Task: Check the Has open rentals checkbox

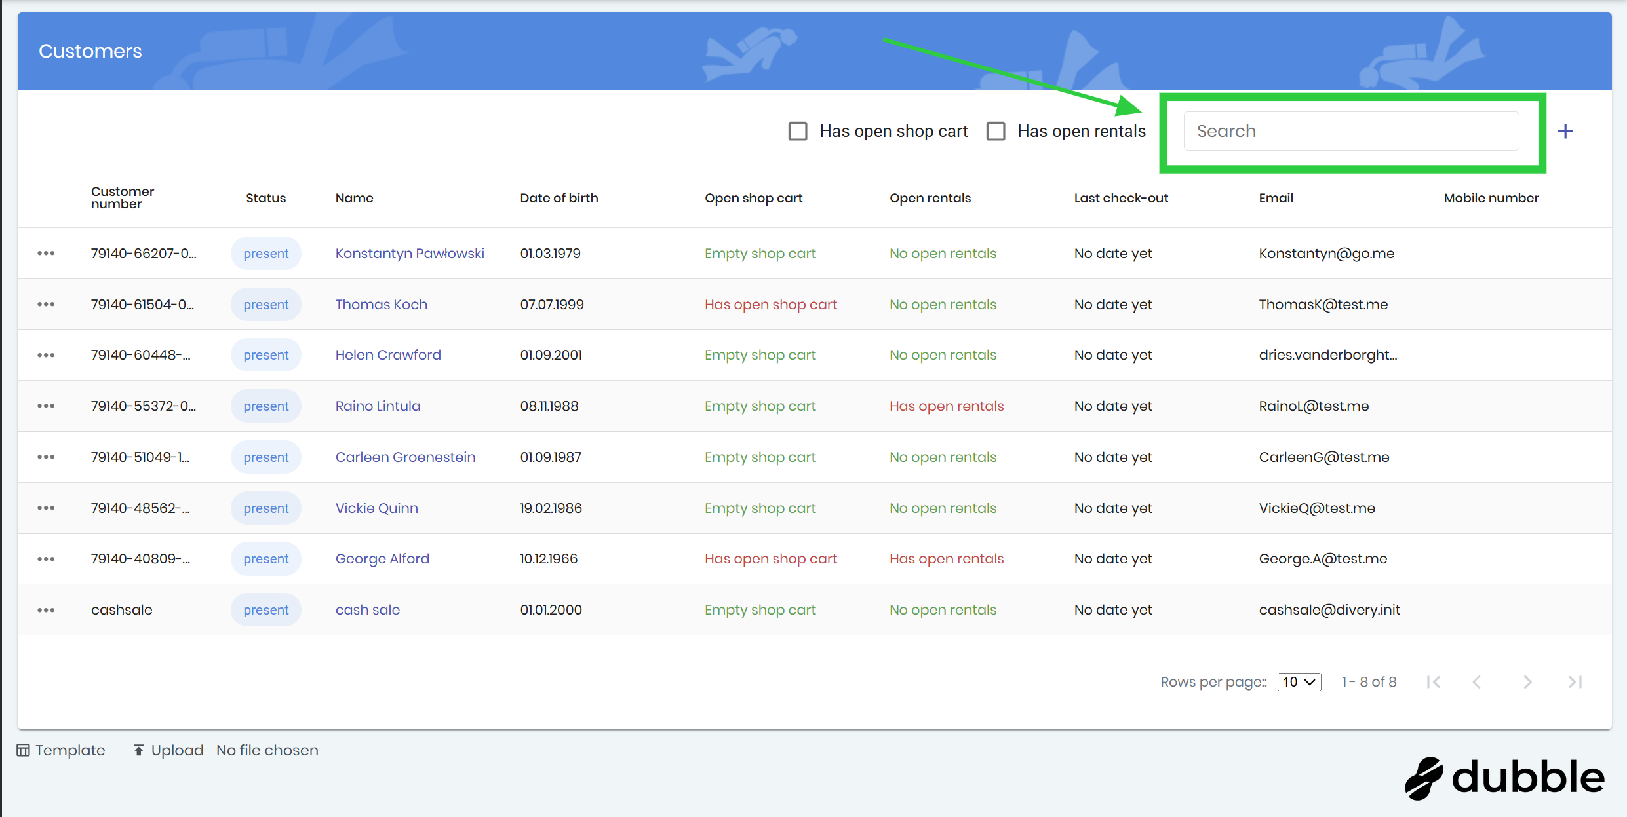Action: tap(996, 131)
